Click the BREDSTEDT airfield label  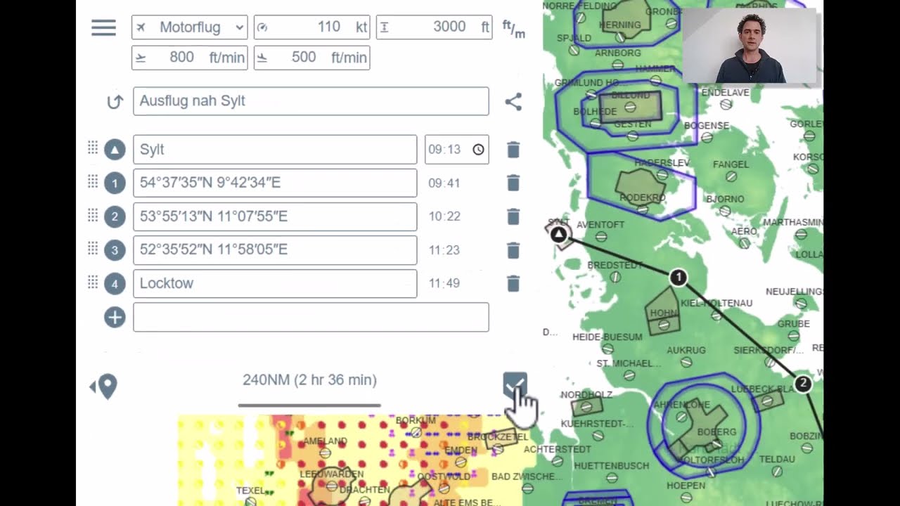click(615, 266)
